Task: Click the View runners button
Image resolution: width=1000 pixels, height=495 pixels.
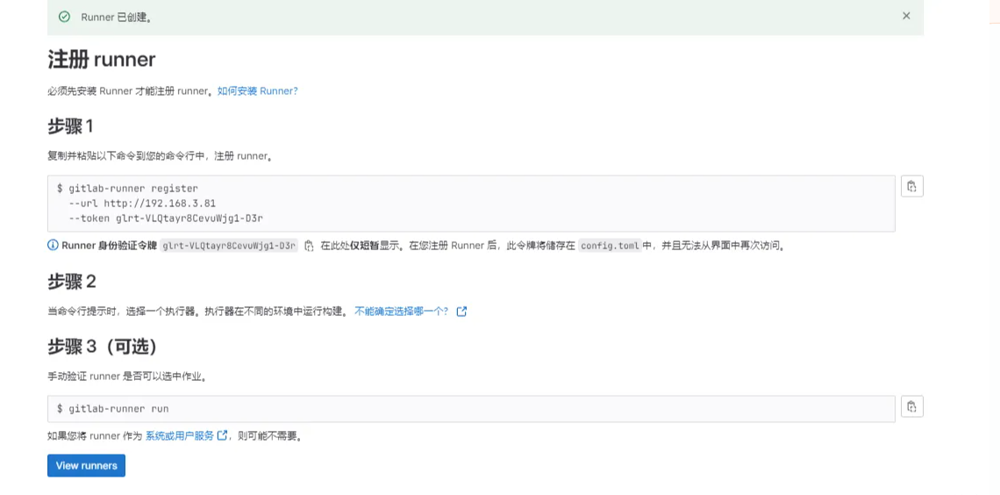Action: (86, 466)
